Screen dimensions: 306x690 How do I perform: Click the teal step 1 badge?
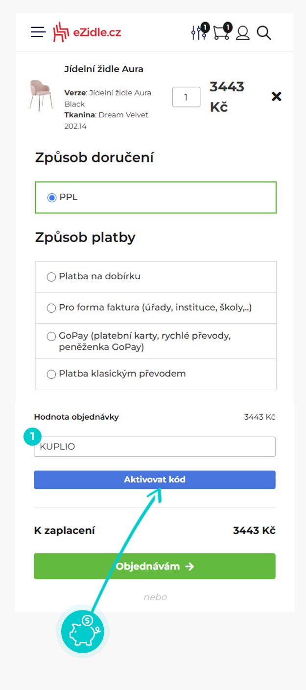click(33, 436)
